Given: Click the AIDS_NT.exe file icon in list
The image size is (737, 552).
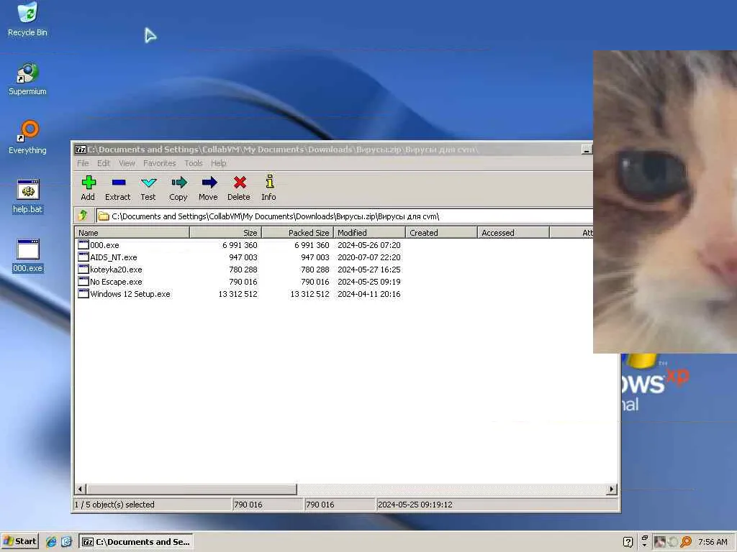Looking at the screenshot, I should click(x=83, y=257).
